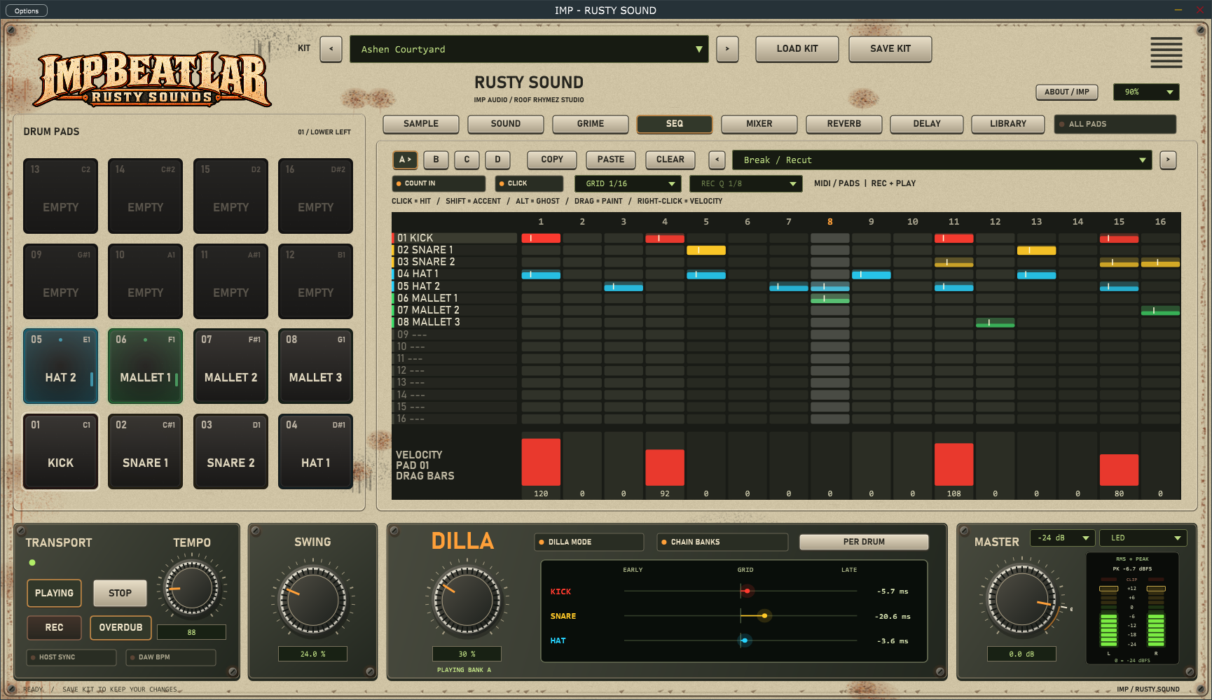1212x700 pixels.
Task: Click the SNARE timing offset slider handle
Action: [764, 616]
